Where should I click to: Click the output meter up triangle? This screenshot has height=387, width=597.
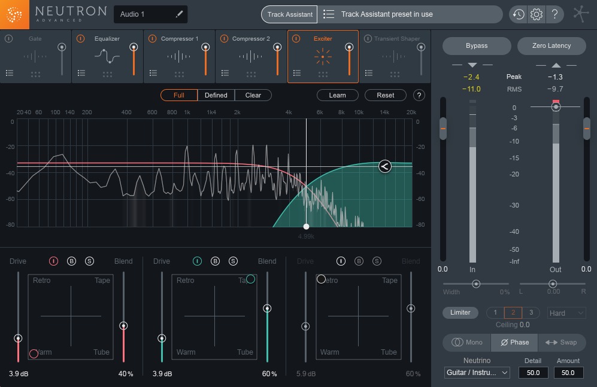556,65
